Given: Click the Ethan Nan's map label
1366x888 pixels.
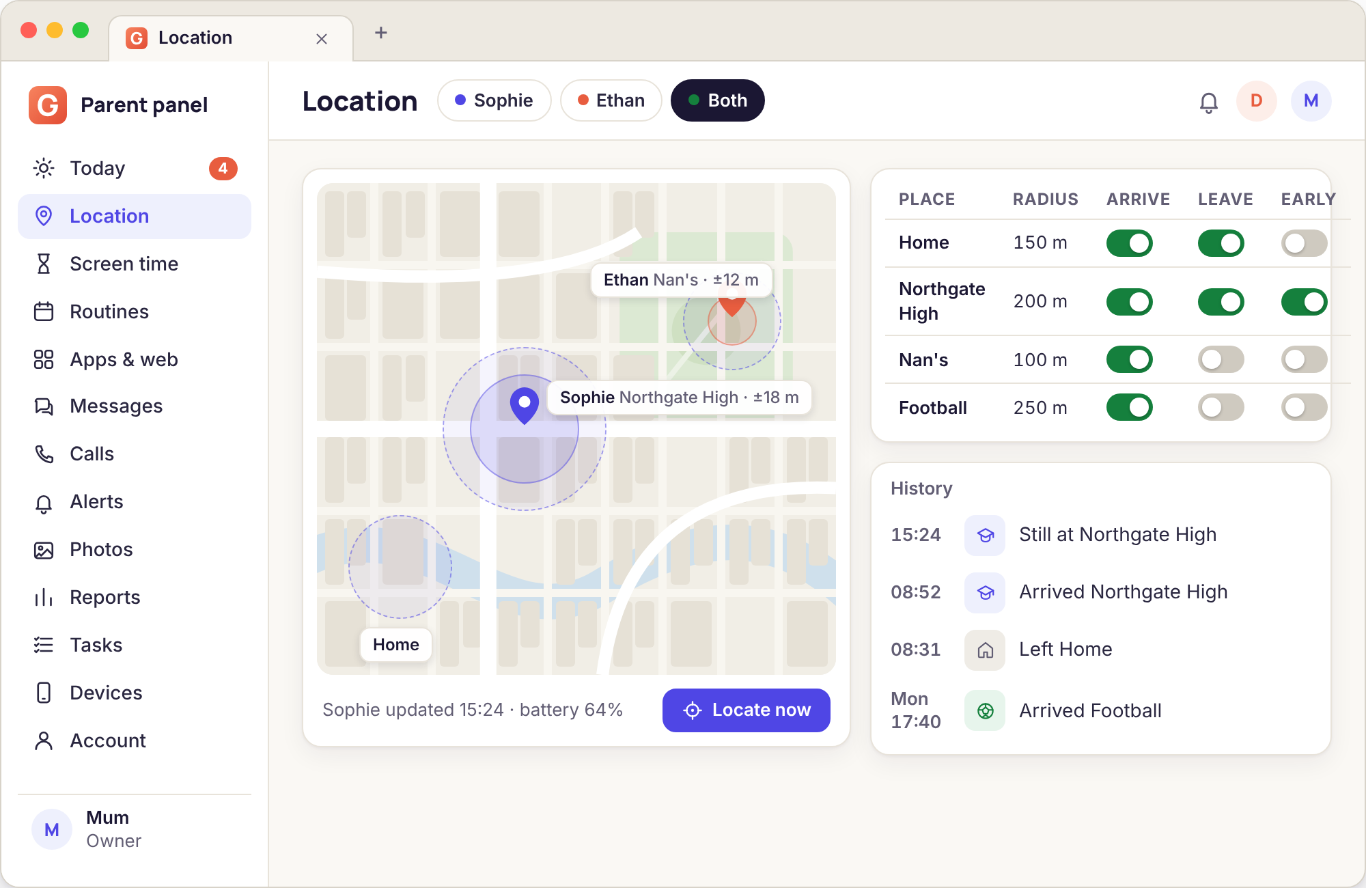Looking at the screenshot, I should coord(681,280).
